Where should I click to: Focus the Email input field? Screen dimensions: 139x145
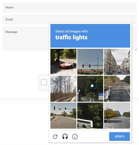pos(70,20)
